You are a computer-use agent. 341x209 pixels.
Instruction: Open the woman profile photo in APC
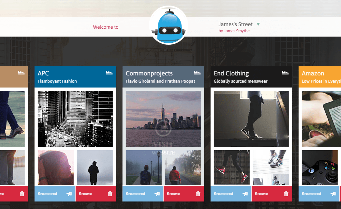(56, 168)
